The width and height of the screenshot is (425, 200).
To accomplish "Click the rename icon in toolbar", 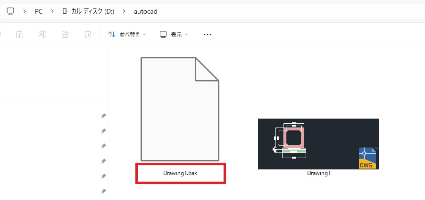I will pyautogui.click(x=42, y=34).
